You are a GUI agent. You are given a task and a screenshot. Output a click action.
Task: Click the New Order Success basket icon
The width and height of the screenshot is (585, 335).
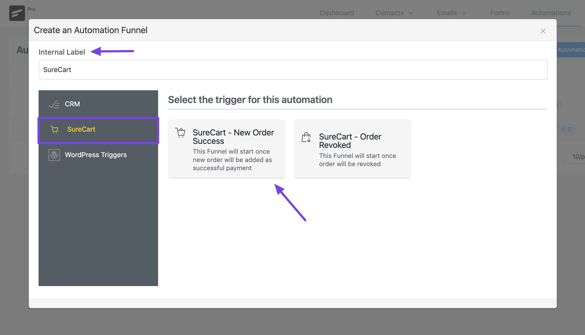(180, 133)
